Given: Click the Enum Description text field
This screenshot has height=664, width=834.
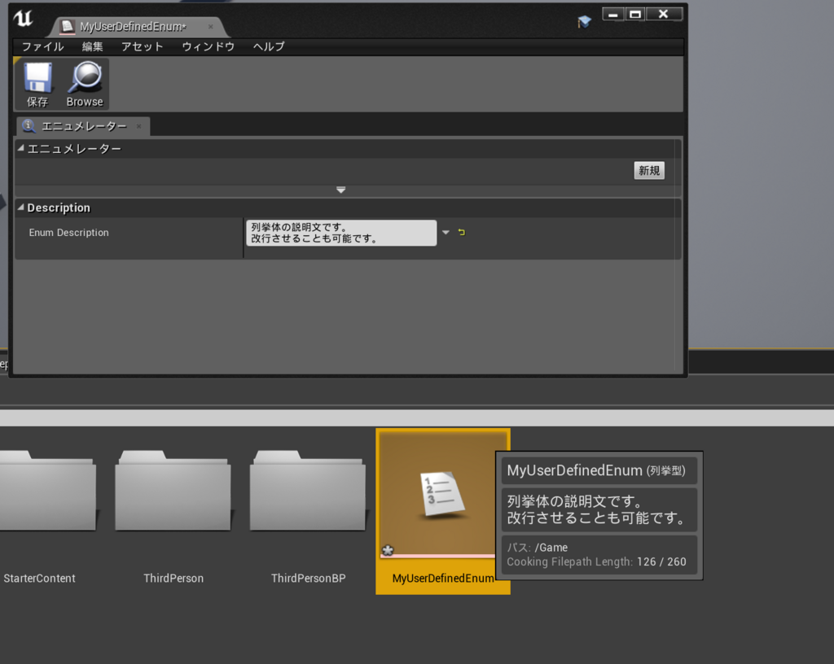Looking at the screenshot, I should (x=341, y=233).
